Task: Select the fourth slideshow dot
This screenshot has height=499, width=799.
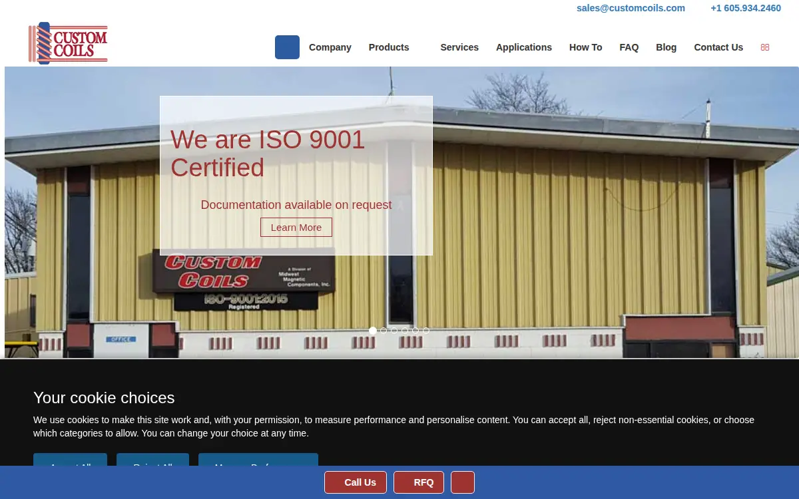Action: click(x=405, y=331)
